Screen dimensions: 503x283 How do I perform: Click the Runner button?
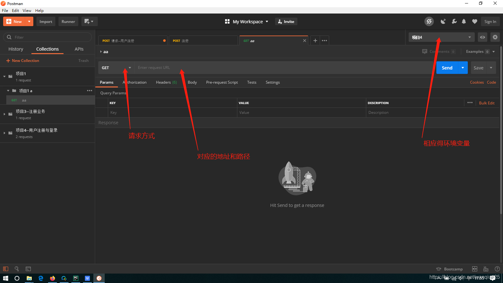tap(68, 21)
